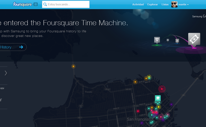The width and height of the screenshot is (206, 127).
Task: Select the airplane category pin
Action: 177,41
